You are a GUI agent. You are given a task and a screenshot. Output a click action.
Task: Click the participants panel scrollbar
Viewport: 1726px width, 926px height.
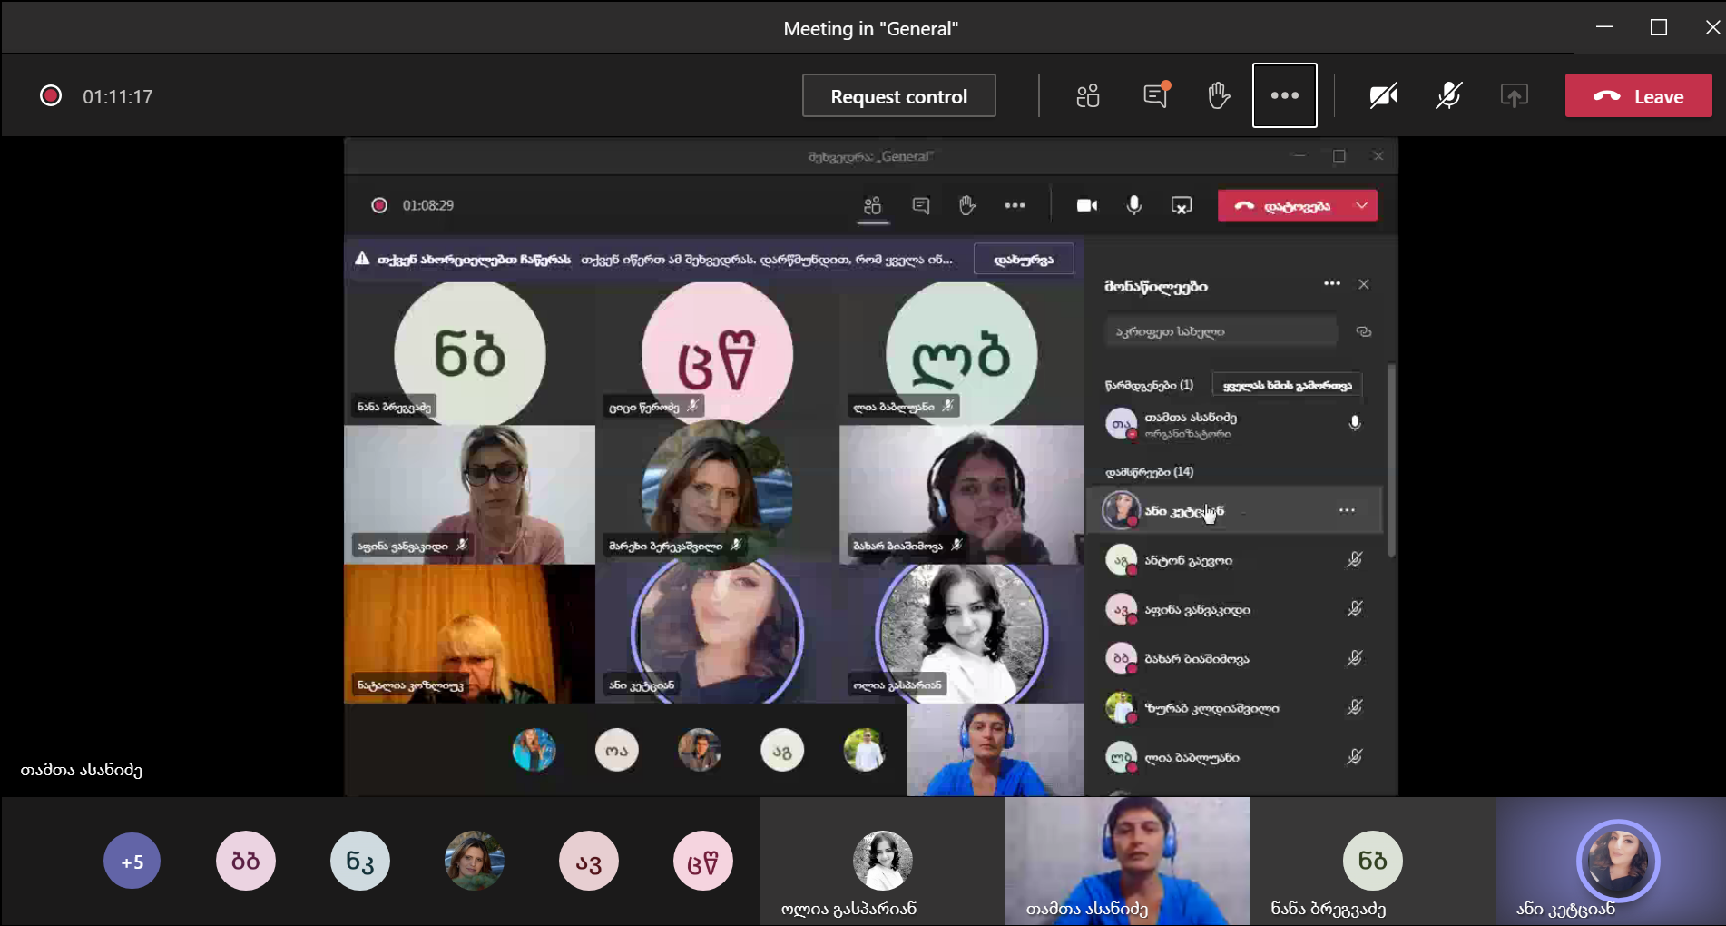click(x=1391, y=460)
